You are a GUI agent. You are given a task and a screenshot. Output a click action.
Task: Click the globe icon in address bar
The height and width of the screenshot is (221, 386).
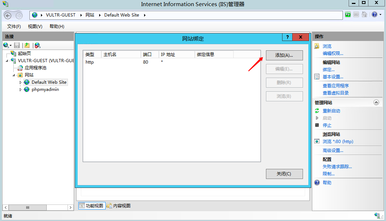coord(35,15)
